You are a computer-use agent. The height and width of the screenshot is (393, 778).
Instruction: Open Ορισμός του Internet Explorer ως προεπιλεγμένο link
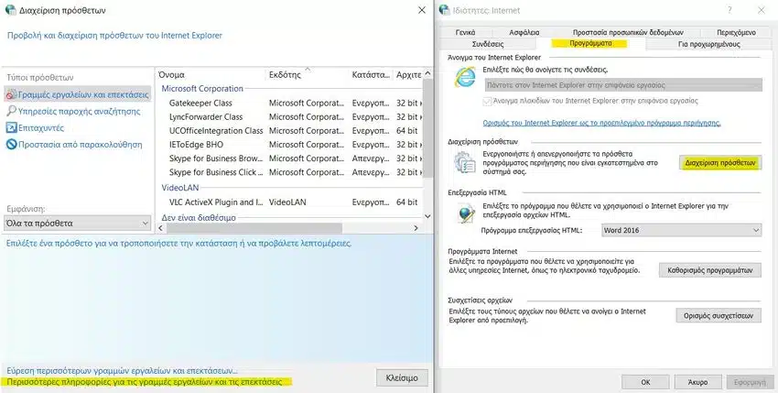click(x=601, y=122)
